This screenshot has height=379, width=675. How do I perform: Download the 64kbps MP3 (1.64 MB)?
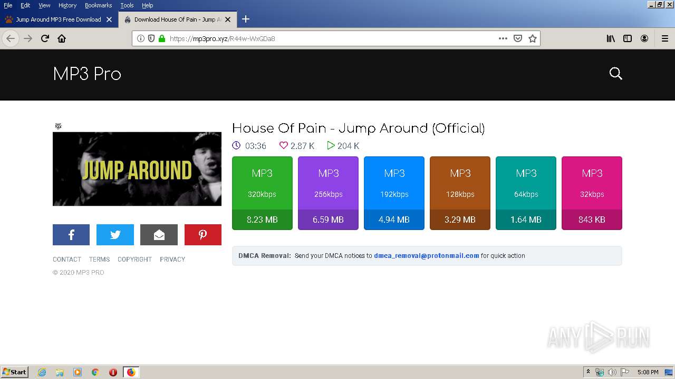526,193
